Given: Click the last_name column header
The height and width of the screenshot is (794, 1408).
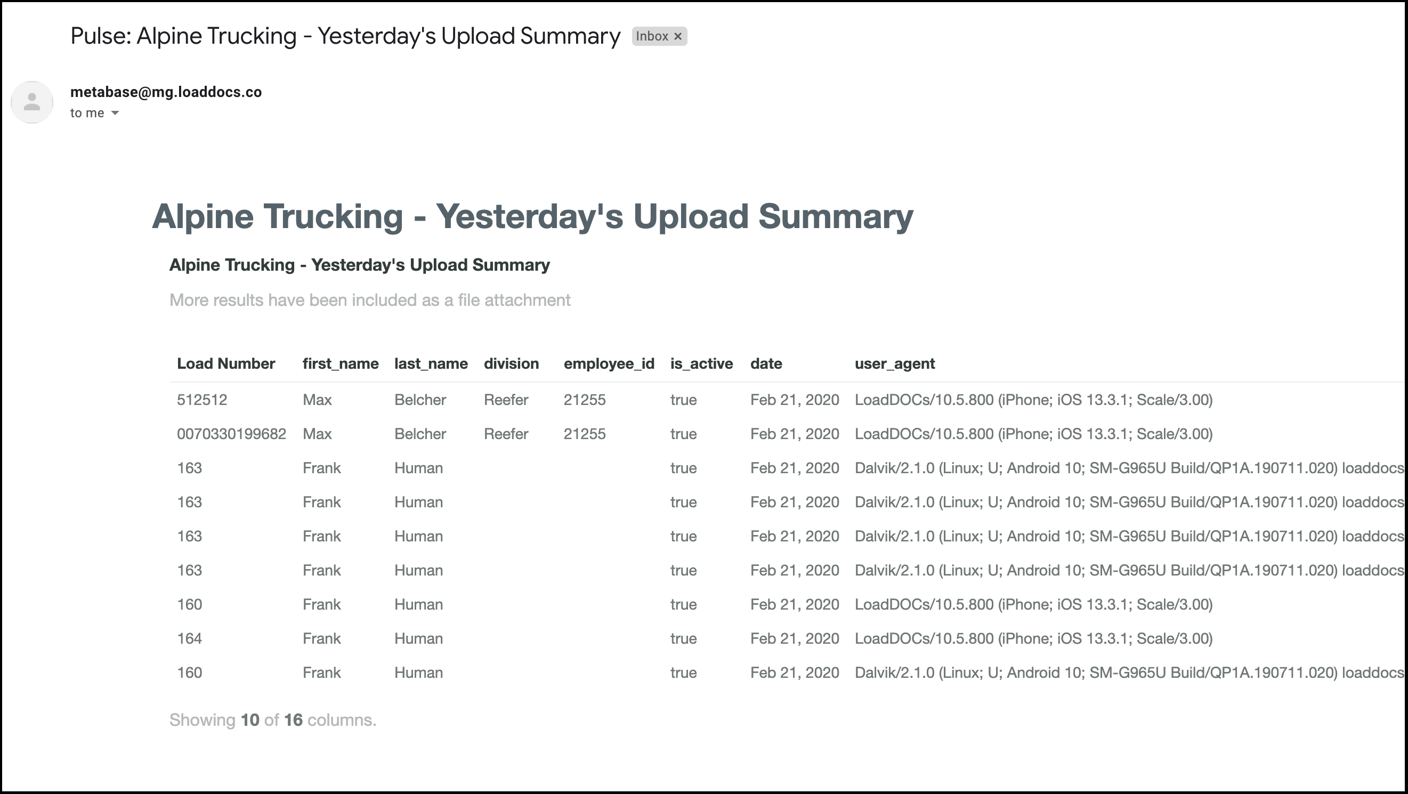Looking at the screenshot, I should click(431, 364).
